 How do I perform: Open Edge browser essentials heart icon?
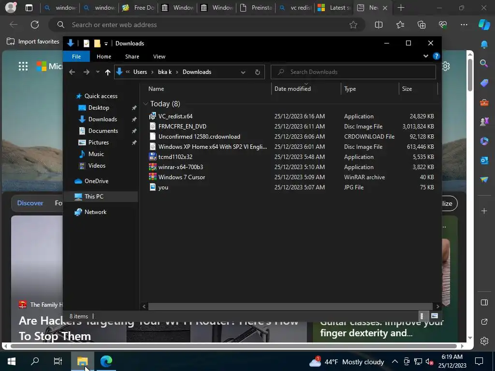point(443,25)
